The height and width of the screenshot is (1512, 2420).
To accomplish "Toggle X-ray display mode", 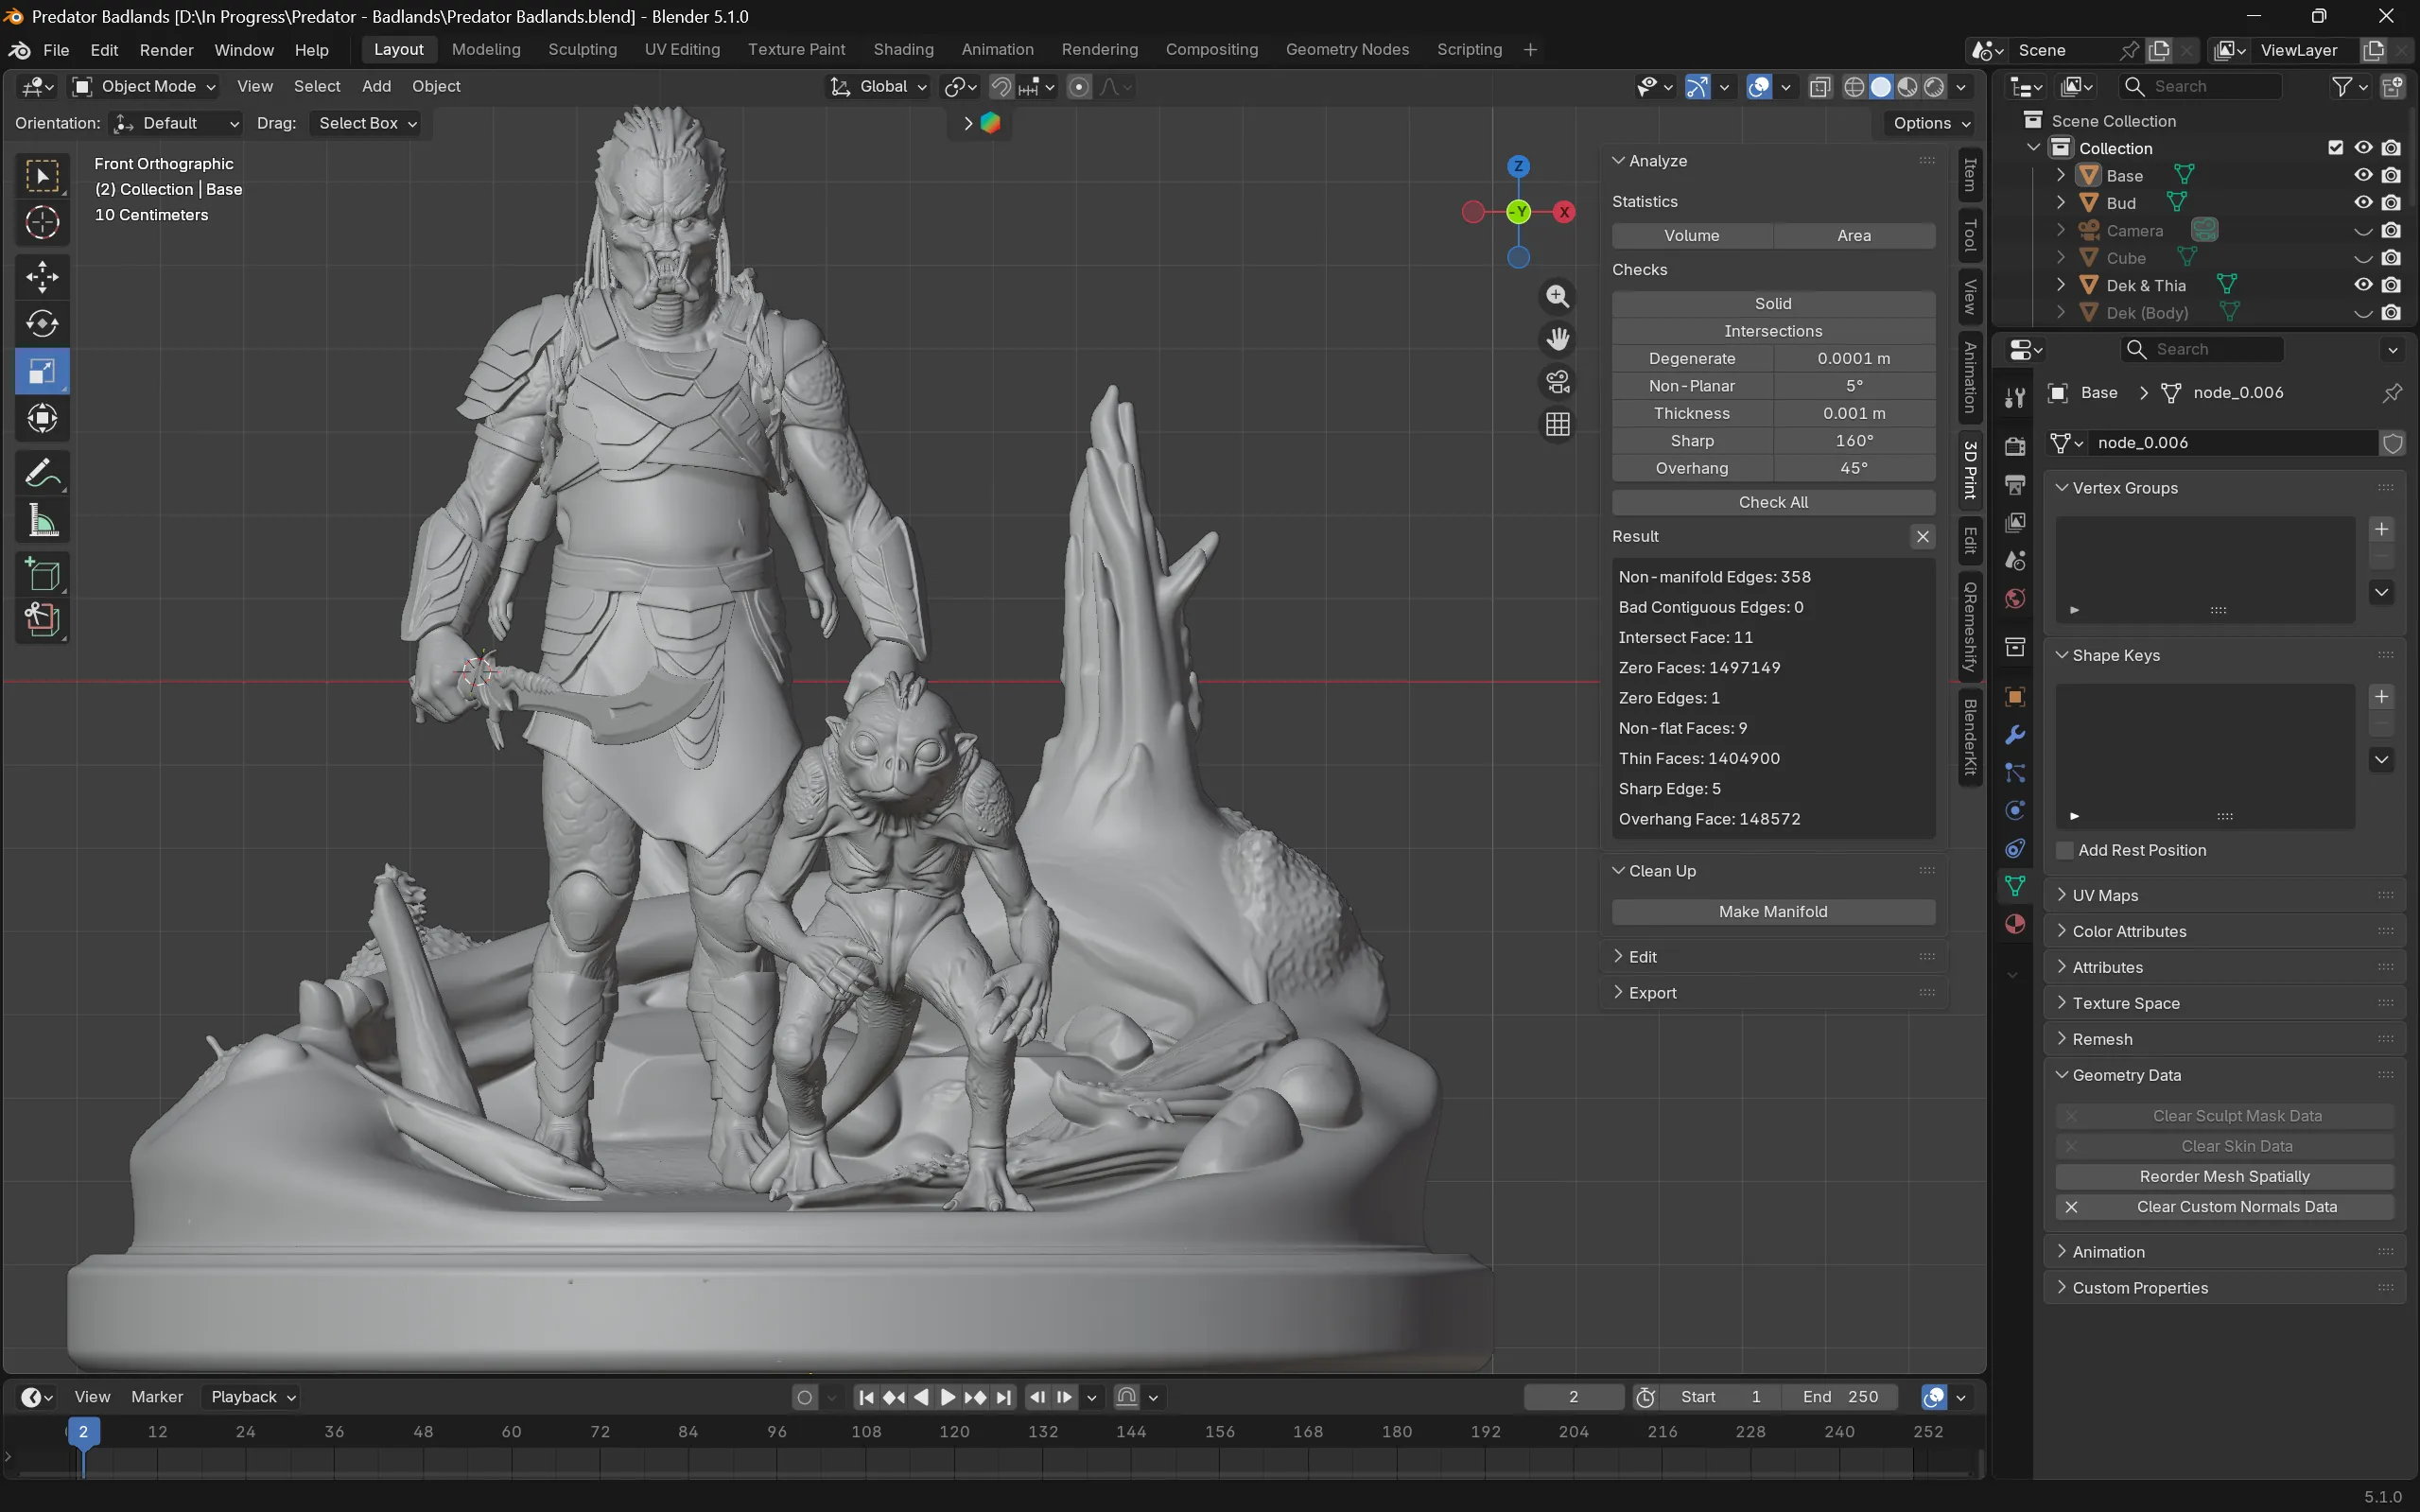I will [x=1820, y=87].
